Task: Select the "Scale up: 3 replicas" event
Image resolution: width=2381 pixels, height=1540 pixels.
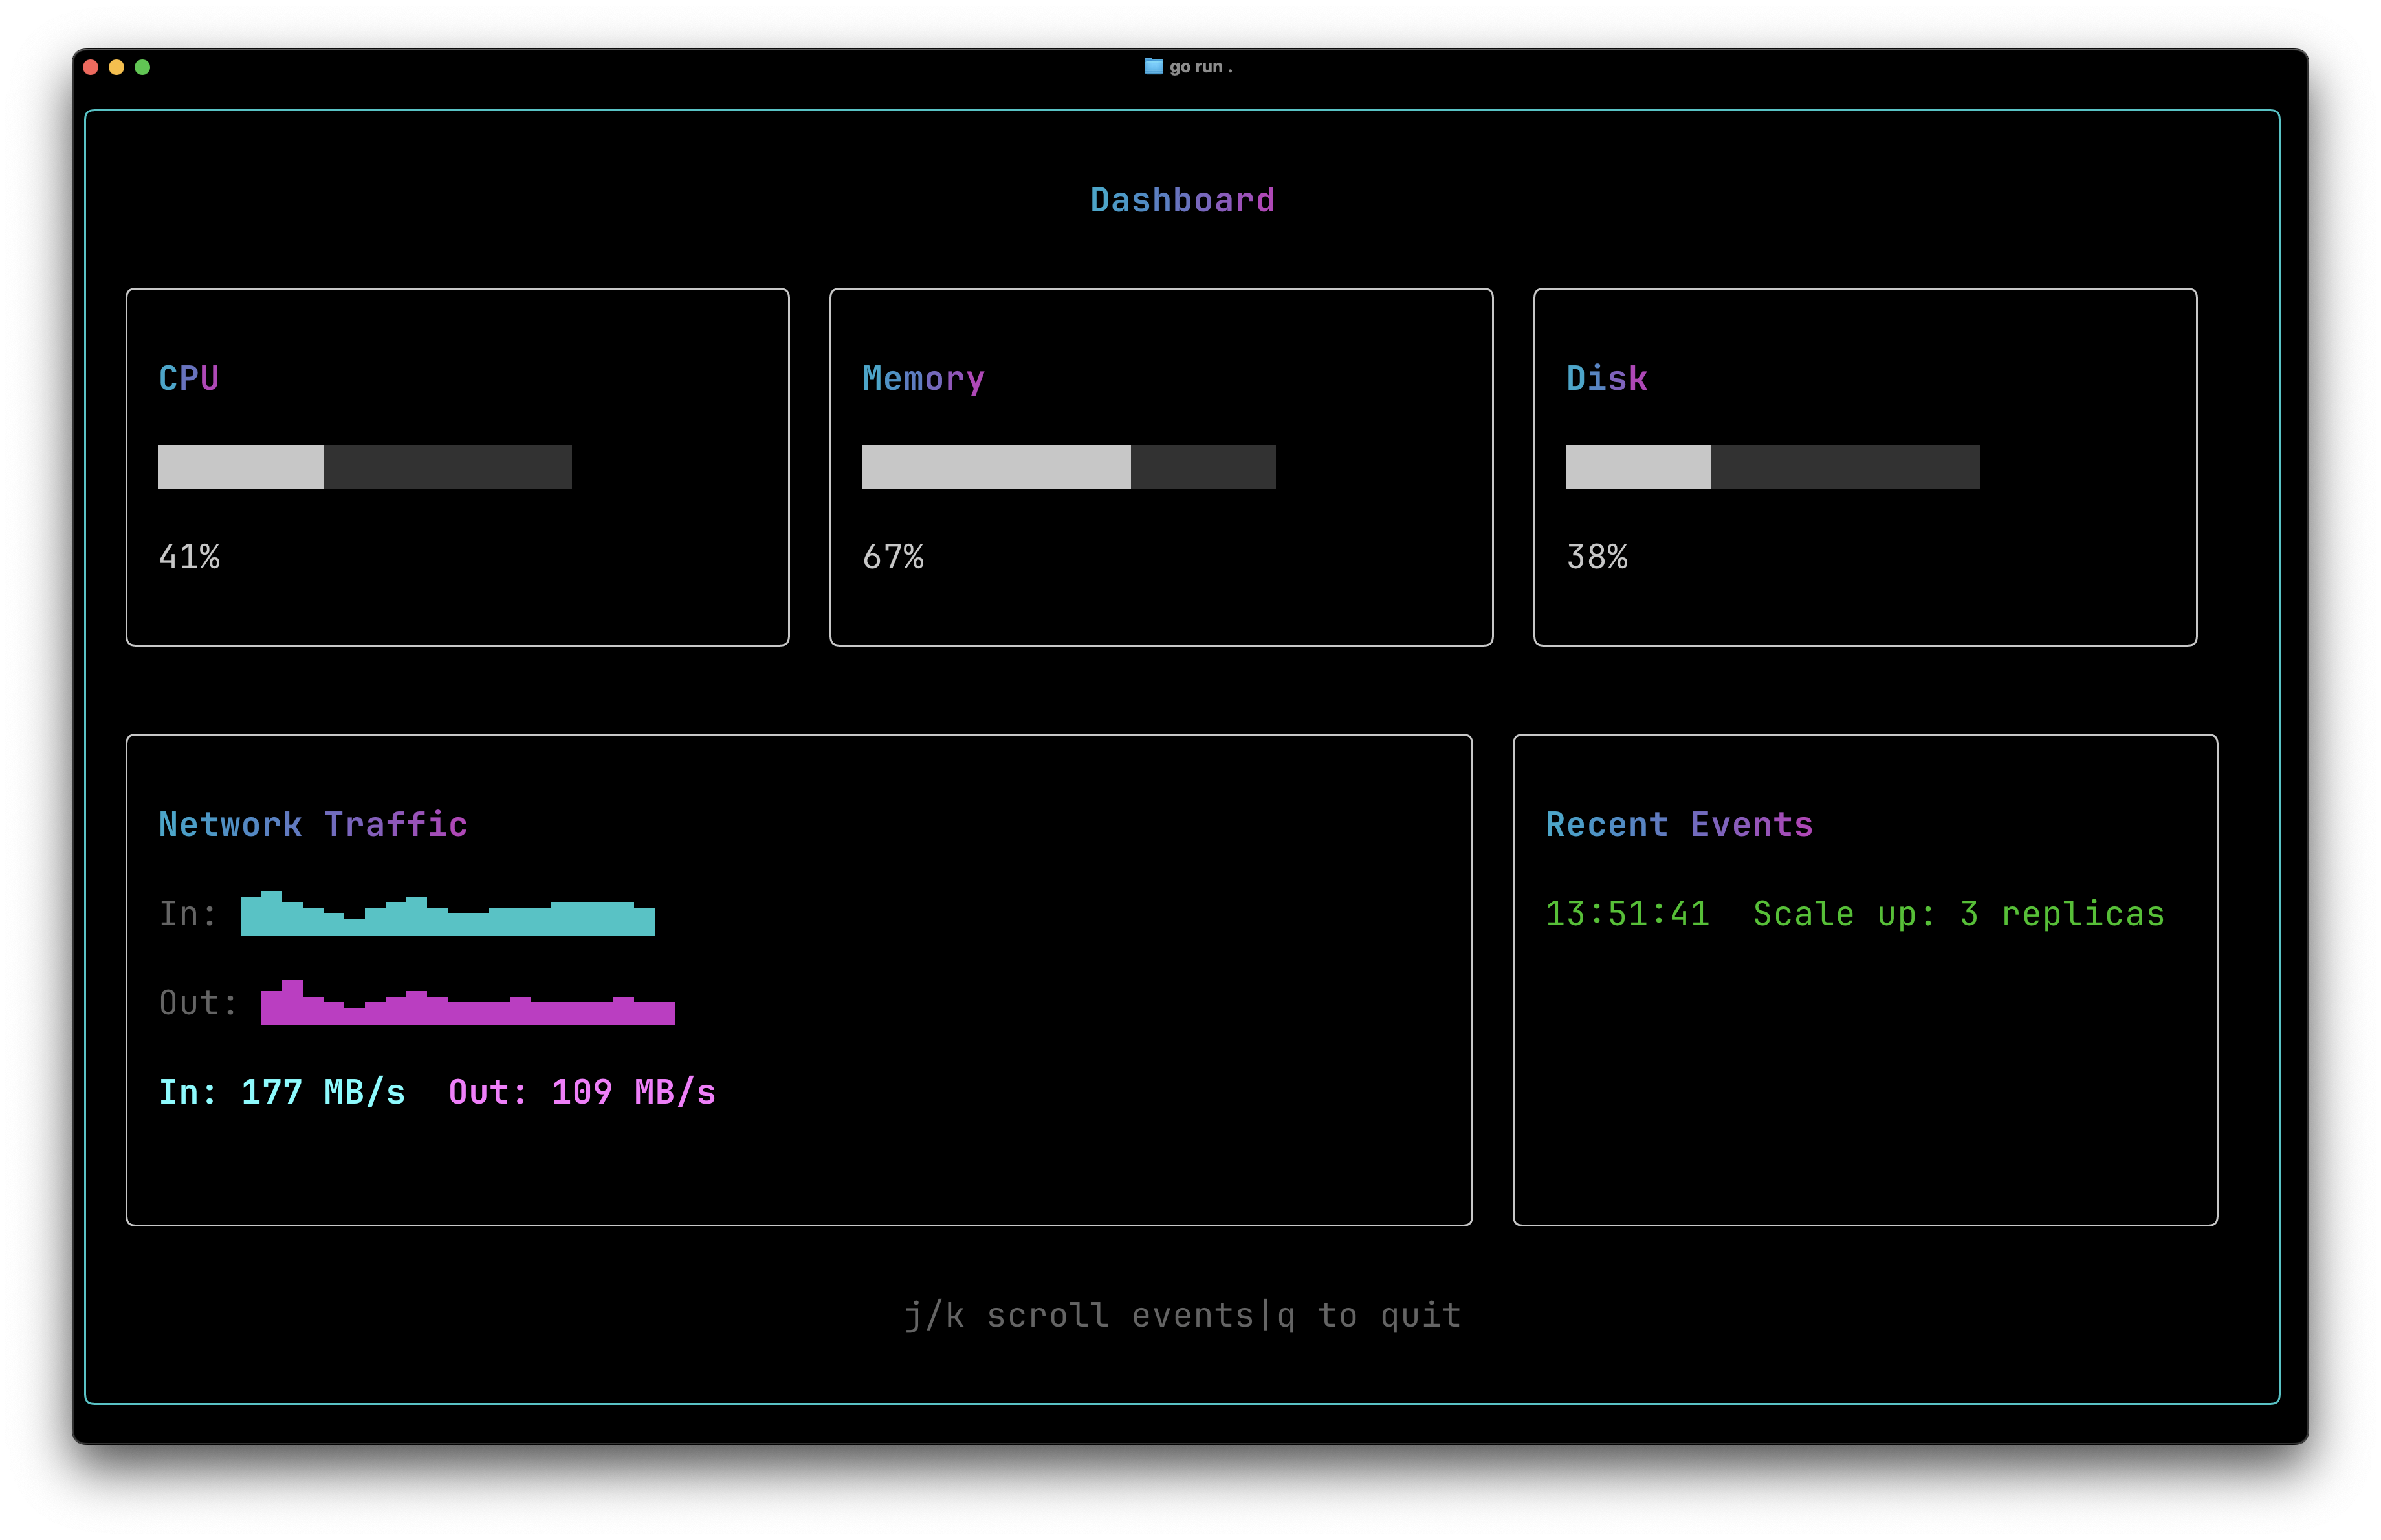Action: [1959, 914]
